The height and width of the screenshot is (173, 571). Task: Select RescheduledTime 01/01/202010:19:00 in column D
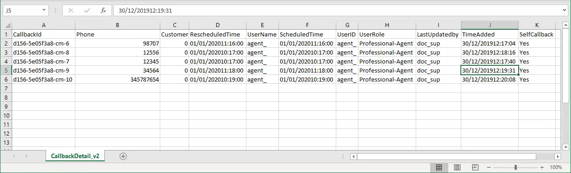(218, 79)
